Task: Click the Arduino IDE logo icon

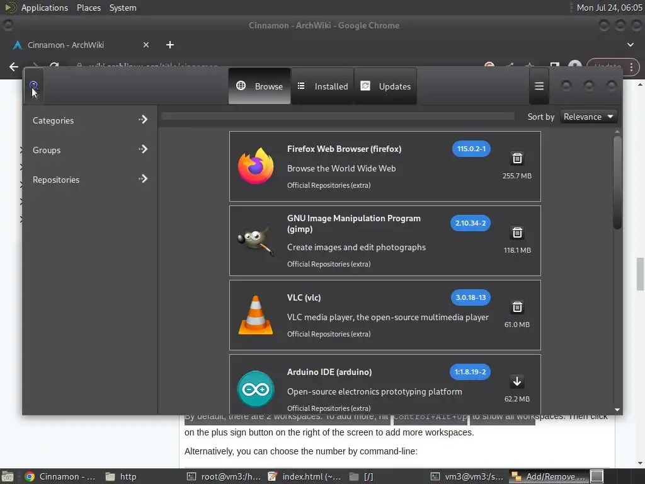Action: (x=256, y=389)
